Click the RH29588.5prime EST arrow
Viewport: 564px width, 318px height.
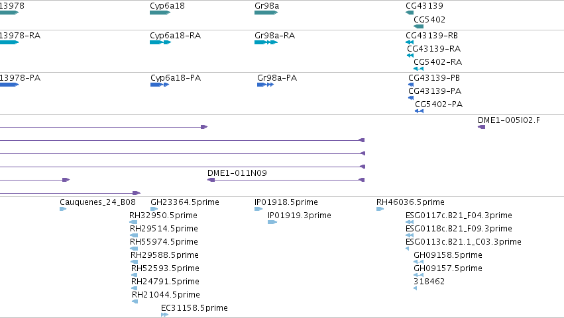click(134, 262)
